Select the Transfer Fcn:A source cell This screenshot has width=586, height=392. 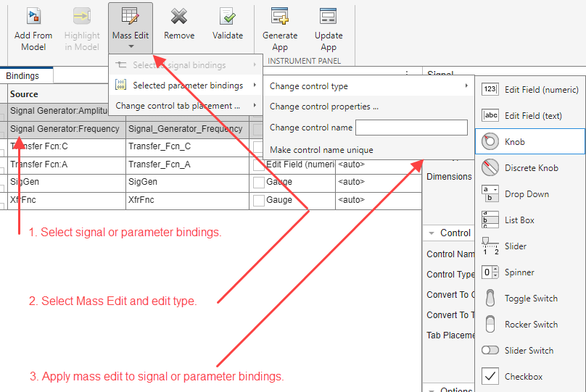pos(67,164)
